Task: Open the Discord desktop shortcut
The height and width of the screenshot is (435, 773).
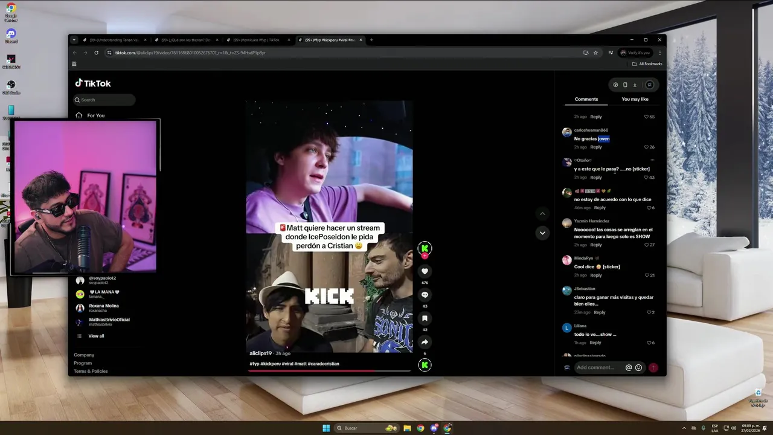Action: point(11,35)
